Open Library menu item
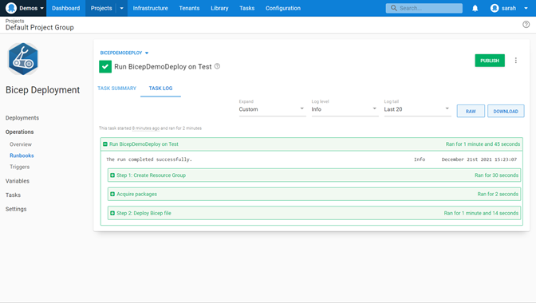536x303 pixels. click(x=219, y=8)
